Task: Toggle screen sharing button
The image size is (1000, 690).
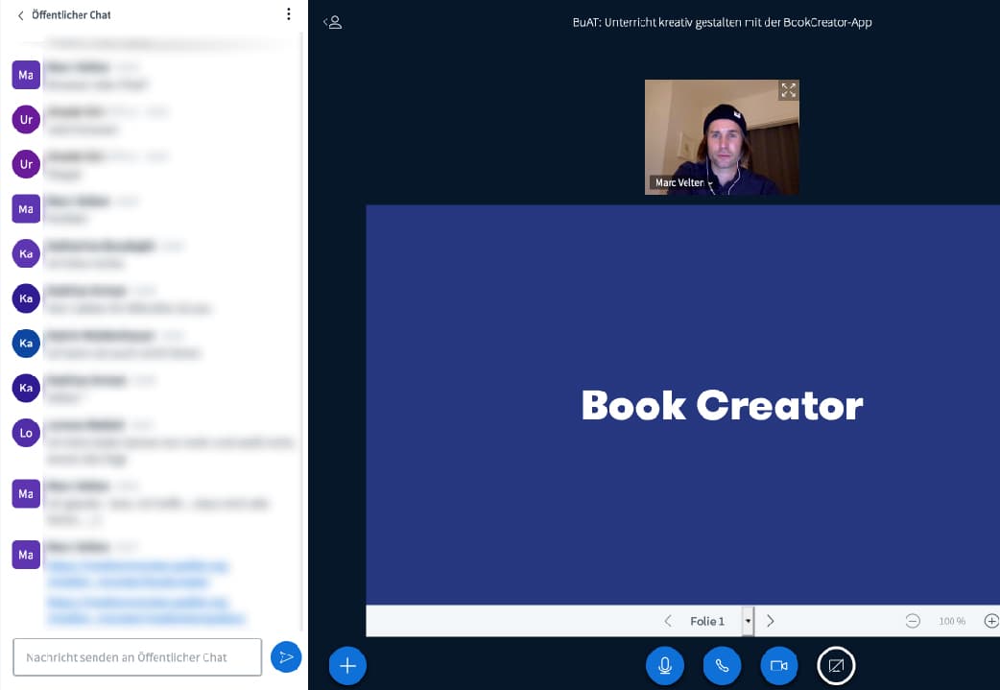Action: pyautogui.click(x=836, y=666)
